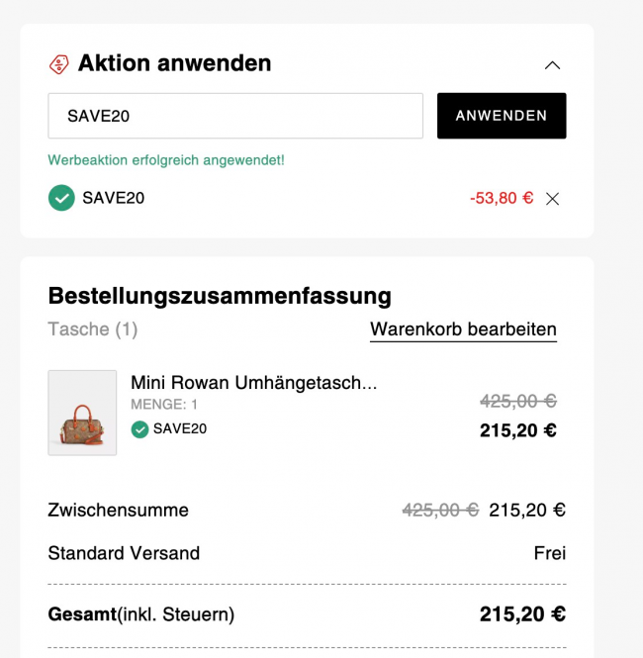Viewport: 643px width, 658px height.
Task: Click the Werbeaktion erfolgreich angewendet message
Action: (x=166, y=160)
